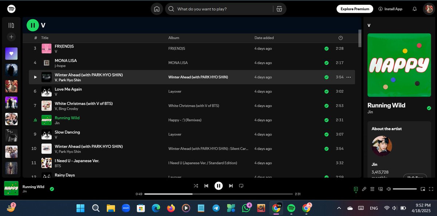Screen dimensions: 437x216
Task: Seek on playback progress bar
Action: click(x=219, y=194)
